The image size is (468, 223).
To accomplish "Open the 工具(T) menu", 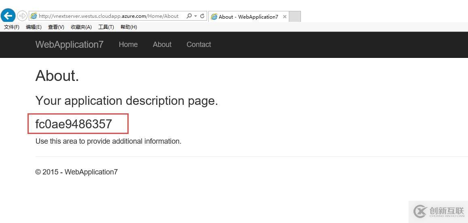I will click(106, 27).
